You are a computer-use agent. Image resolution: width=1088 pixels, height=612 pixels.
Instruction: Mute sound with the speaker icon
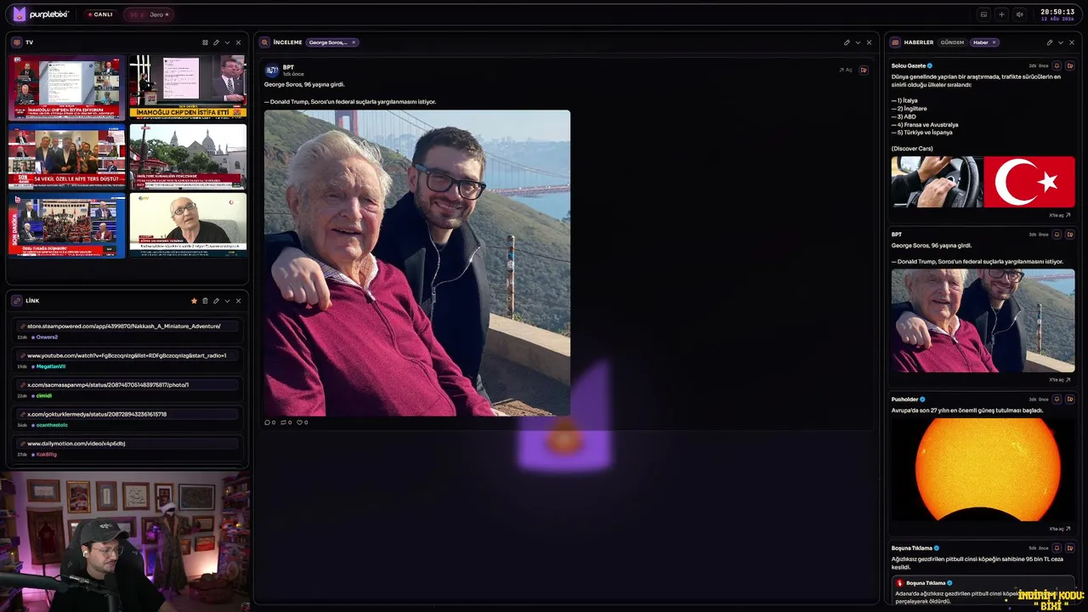(1019, 14)
